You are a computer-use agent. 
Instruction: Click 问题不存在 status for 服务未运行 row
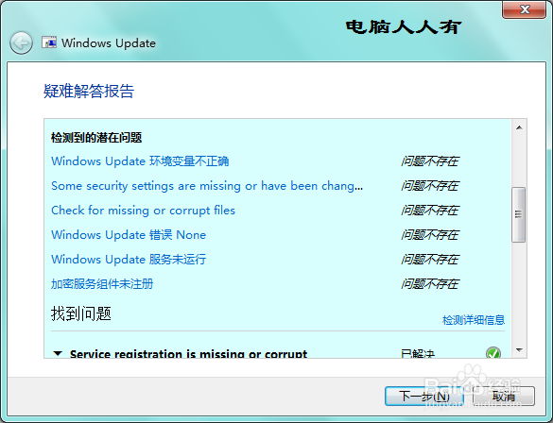point(429,260)
